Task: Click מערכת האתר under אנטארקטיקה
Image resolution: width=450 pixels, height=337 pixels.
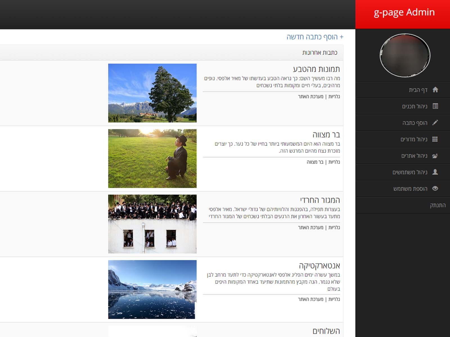Action: [311, 299]
